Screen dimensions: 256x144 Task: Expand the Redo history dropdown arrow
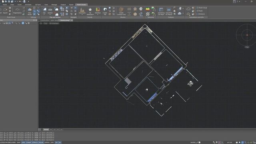coord(22,2)
